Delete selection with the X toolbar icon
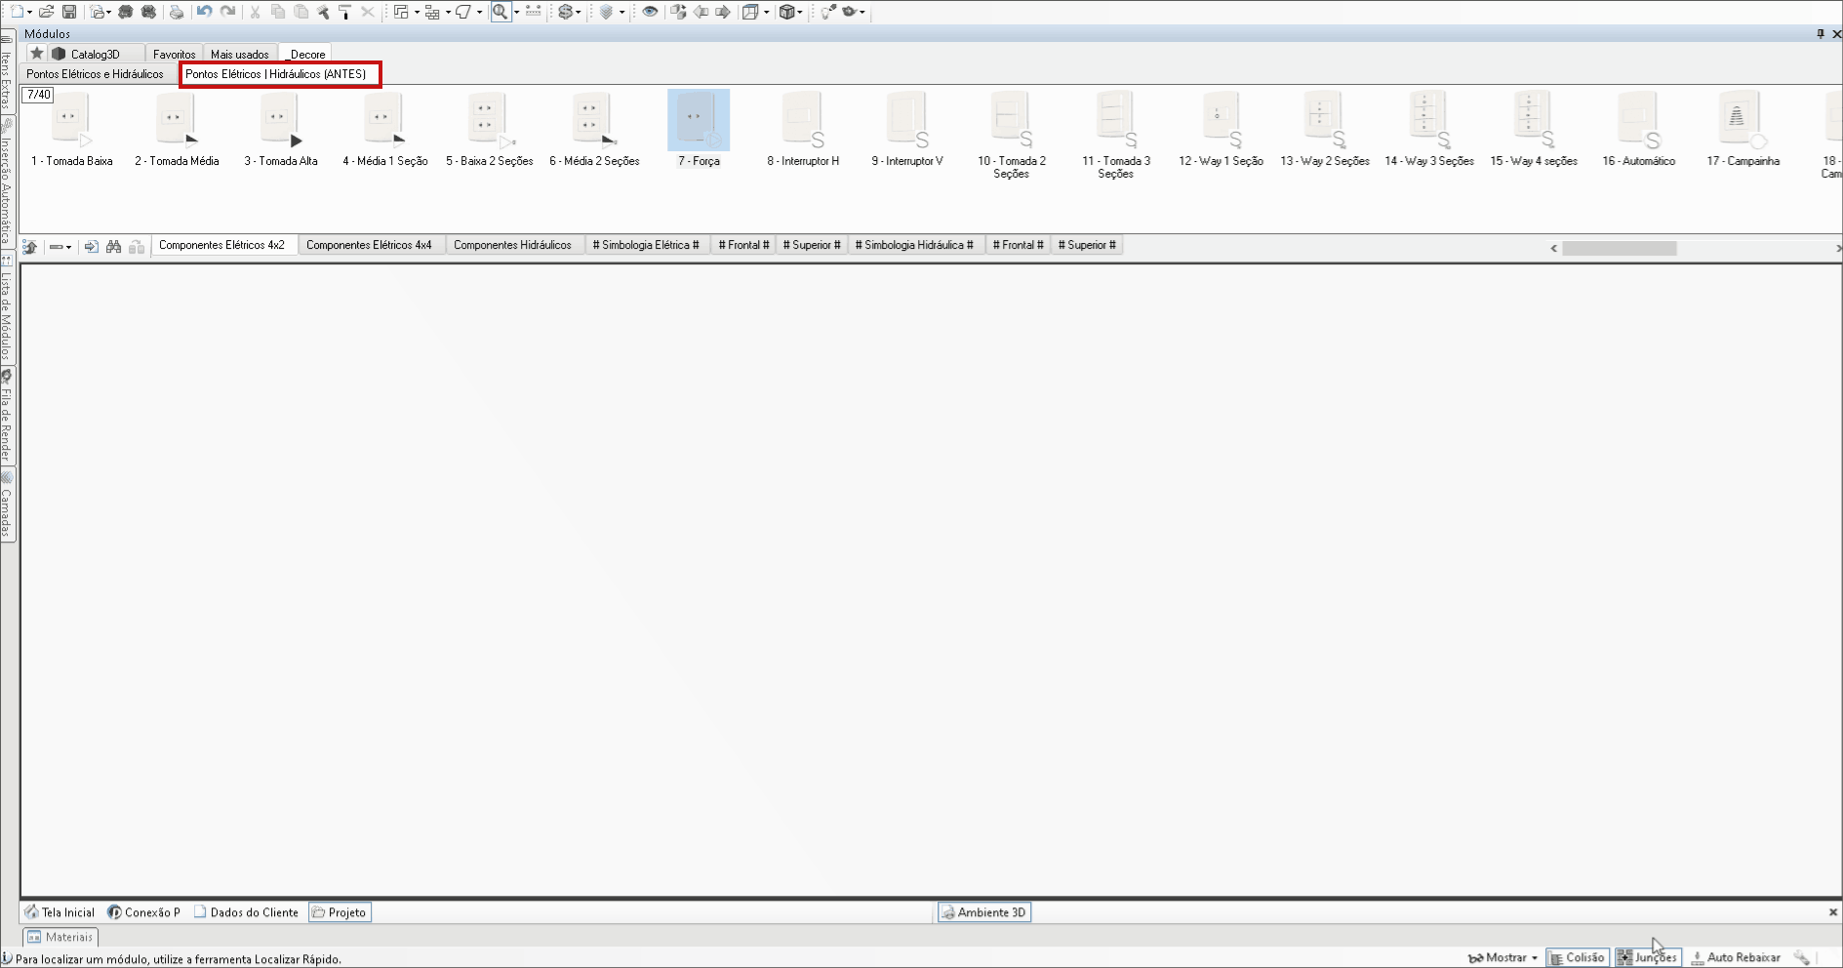This screenshot has height=968, width=1843. point(368,12)
